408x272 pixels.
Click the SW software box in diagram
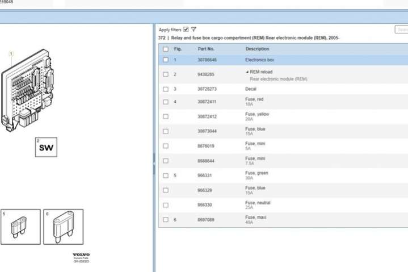[46, 147]
